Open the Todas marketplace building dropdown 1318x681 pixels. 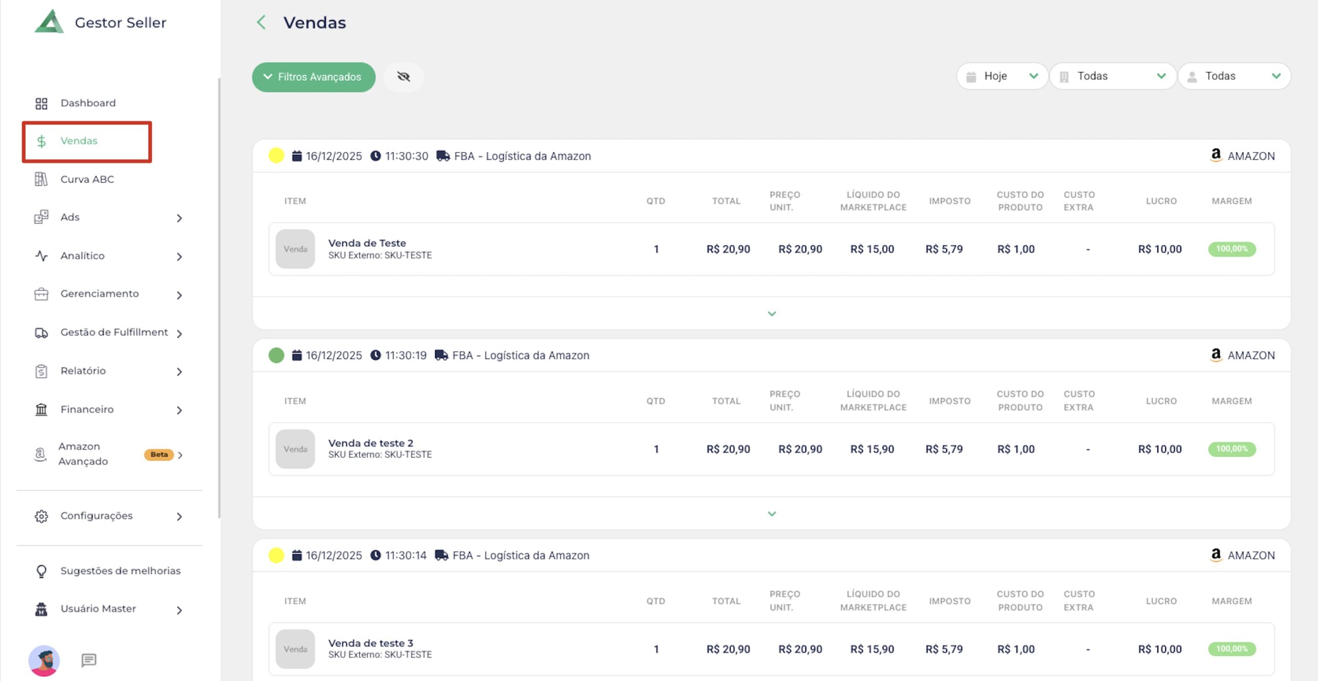point(1112,76)
